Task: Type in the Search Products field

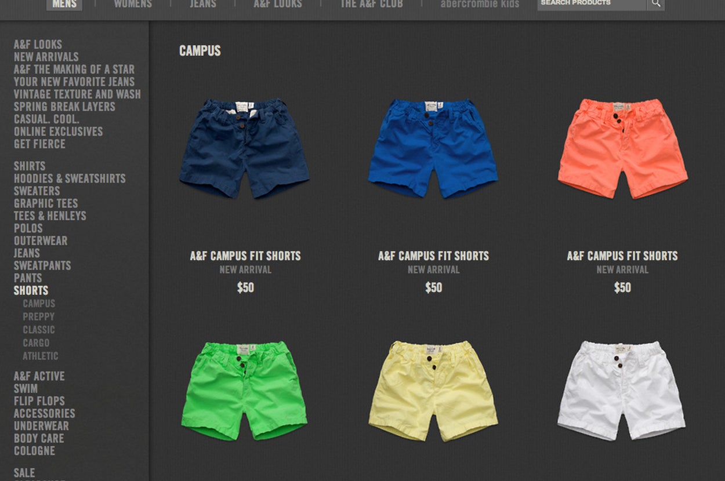Action: (590, 3)
